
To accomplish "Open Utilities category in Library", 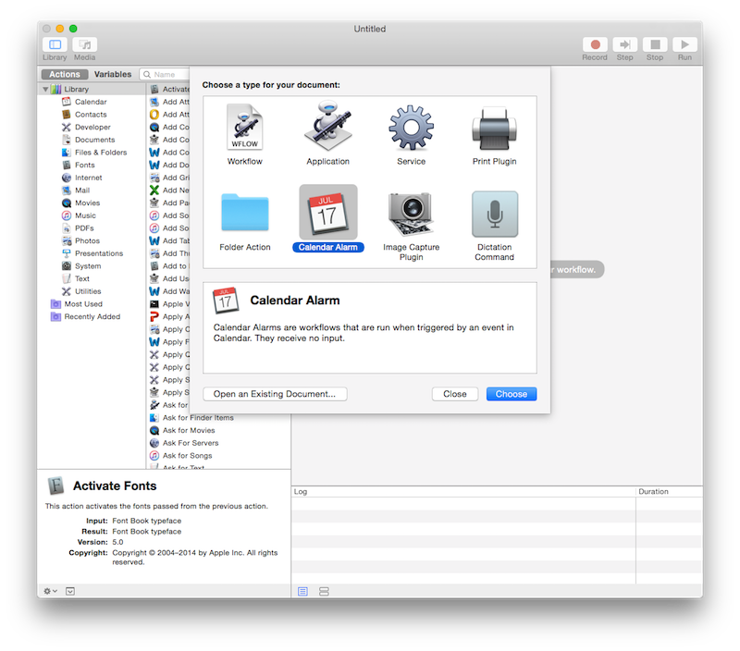I will 88,291.
